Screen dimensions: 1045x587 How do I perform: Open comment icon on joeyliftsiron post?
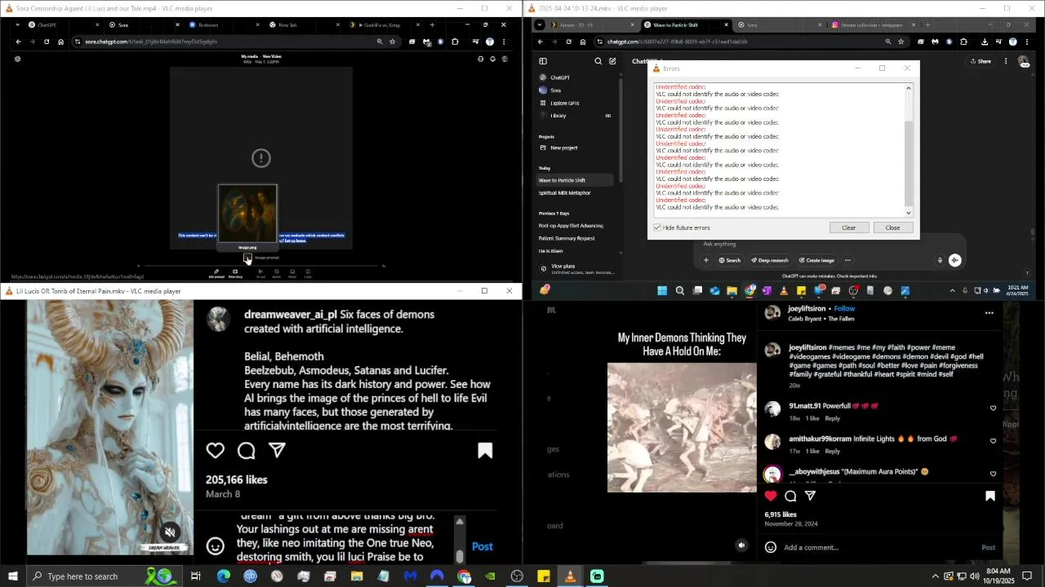point(790,496)
